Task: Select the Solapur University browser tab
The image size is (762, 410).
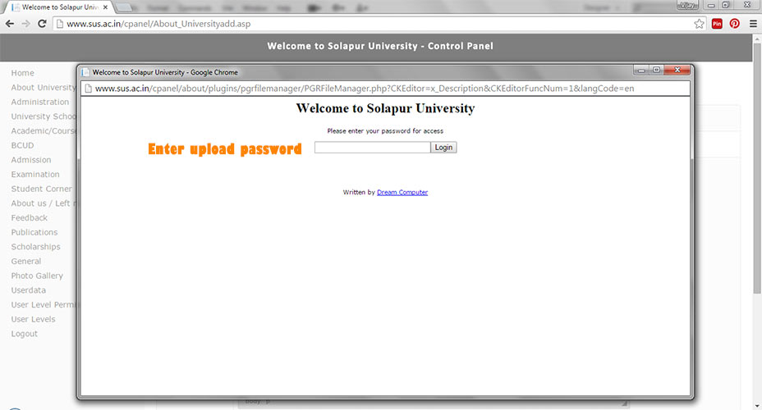Action: [58, 7]
